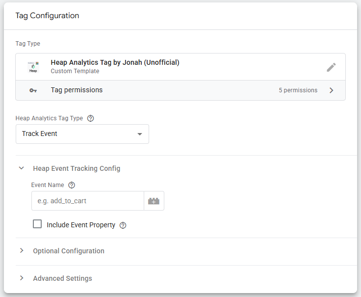Open the Tag permissions row

(x=180, y=90)
